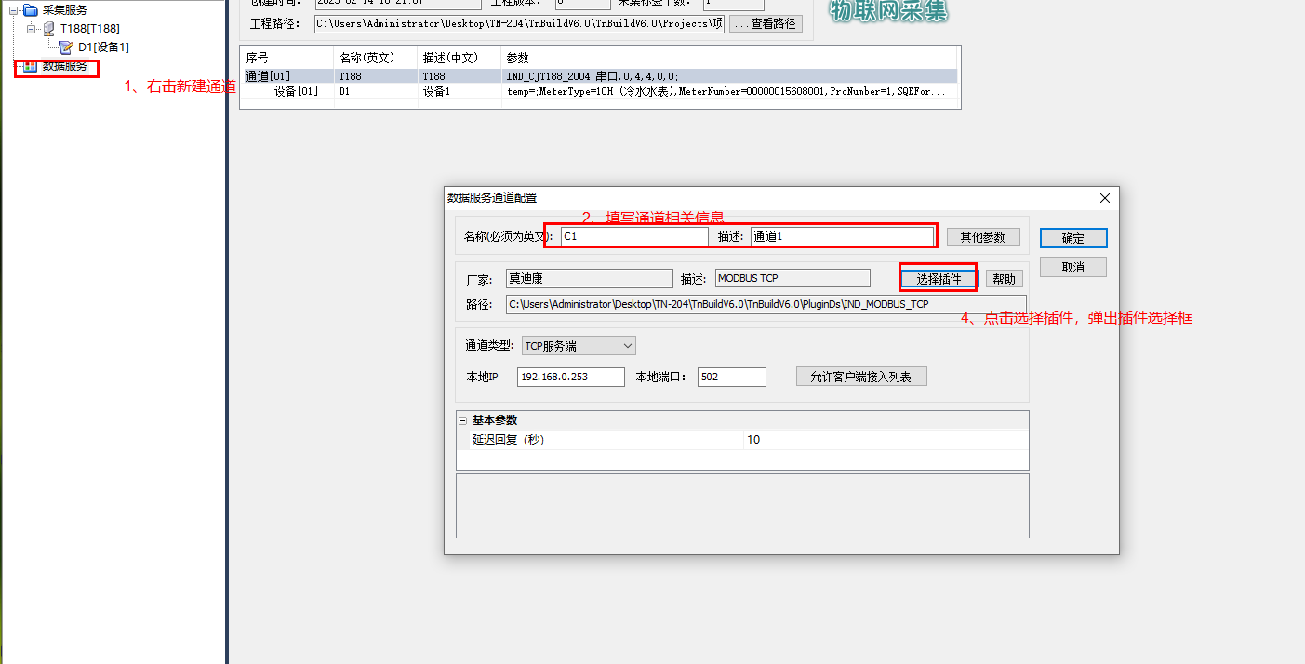Image resolution: width=1305 pixels, height=664 pixels.
Task: Click the T188 channel device icon
Action: click(48, 29)
